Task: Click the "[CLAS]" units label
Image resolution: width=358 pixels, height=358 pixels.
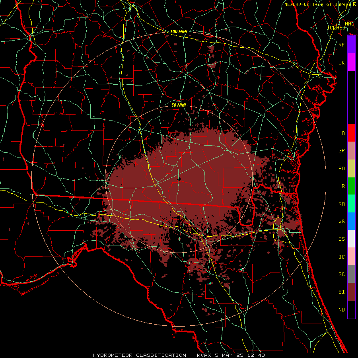Action: coord(336,27)
